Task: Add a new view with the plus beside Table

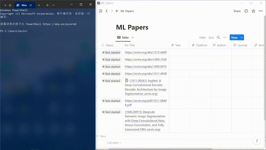Action: 133,37
